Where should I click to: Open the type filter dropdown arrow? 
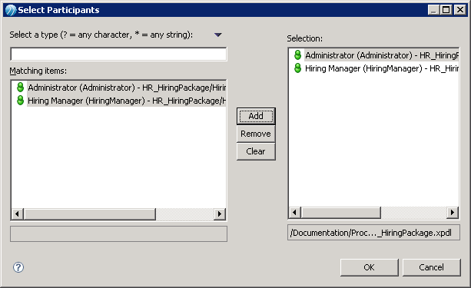pos(218,35)
